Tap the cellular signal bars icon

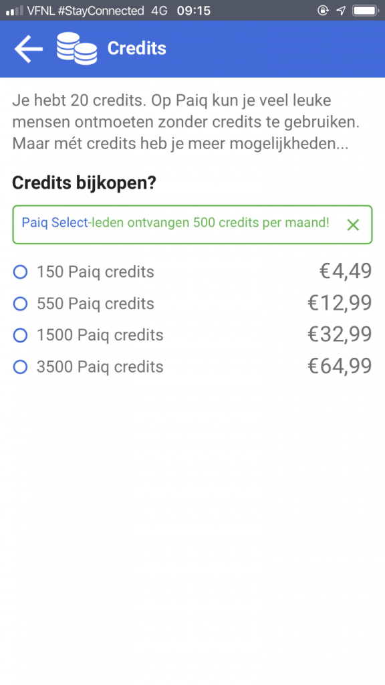[x=11, y=10]
